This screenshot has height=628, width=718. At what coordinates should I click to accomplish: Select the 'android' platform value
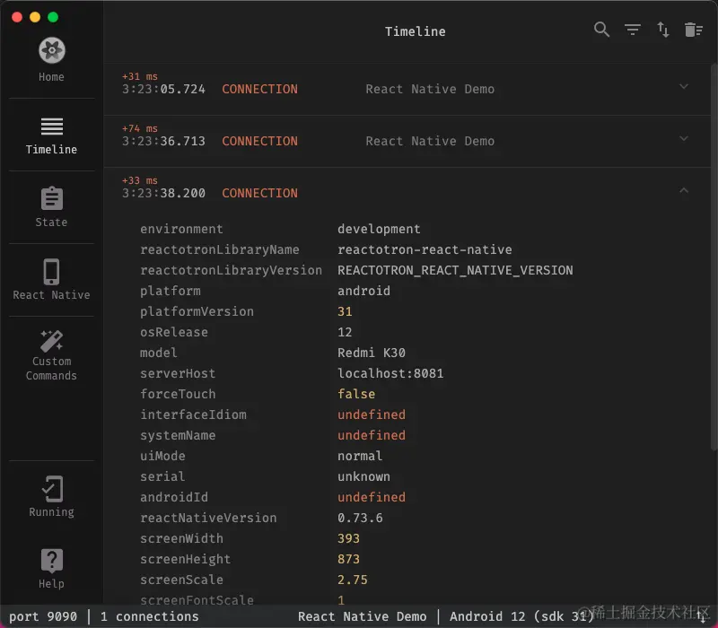click(x=363, y=291)
